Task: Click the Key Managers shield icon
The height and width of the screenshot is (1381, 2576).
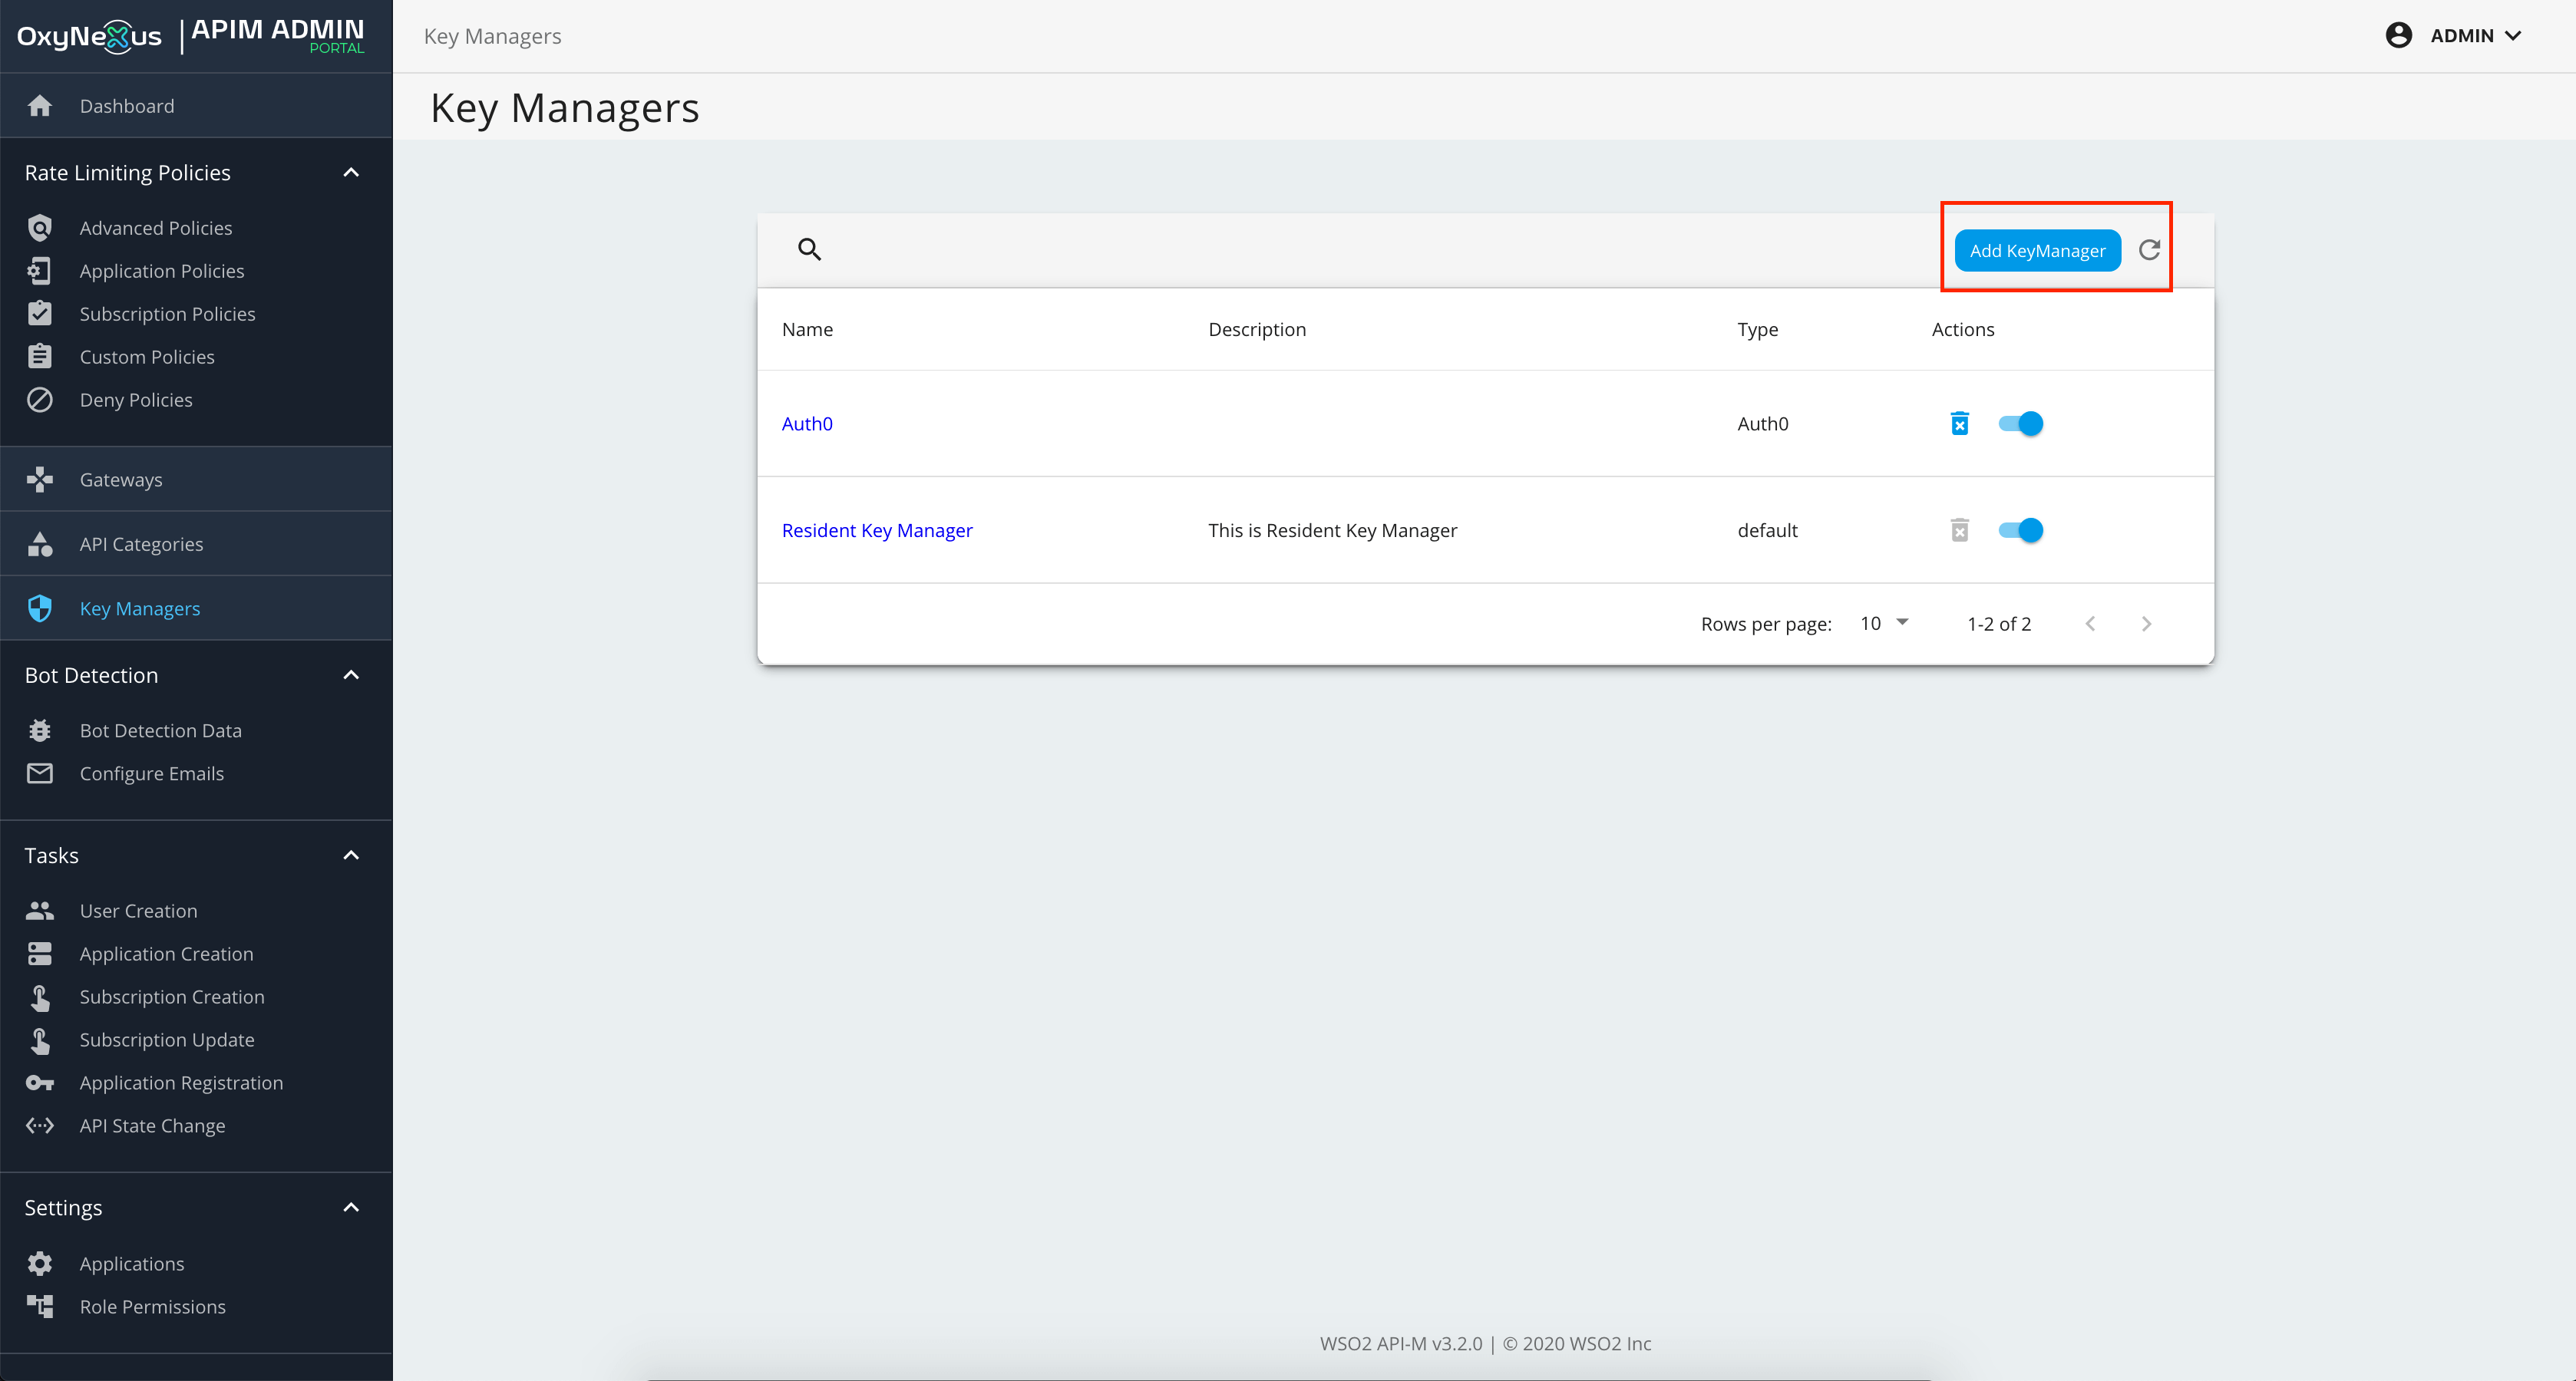Action: point(40,608)
